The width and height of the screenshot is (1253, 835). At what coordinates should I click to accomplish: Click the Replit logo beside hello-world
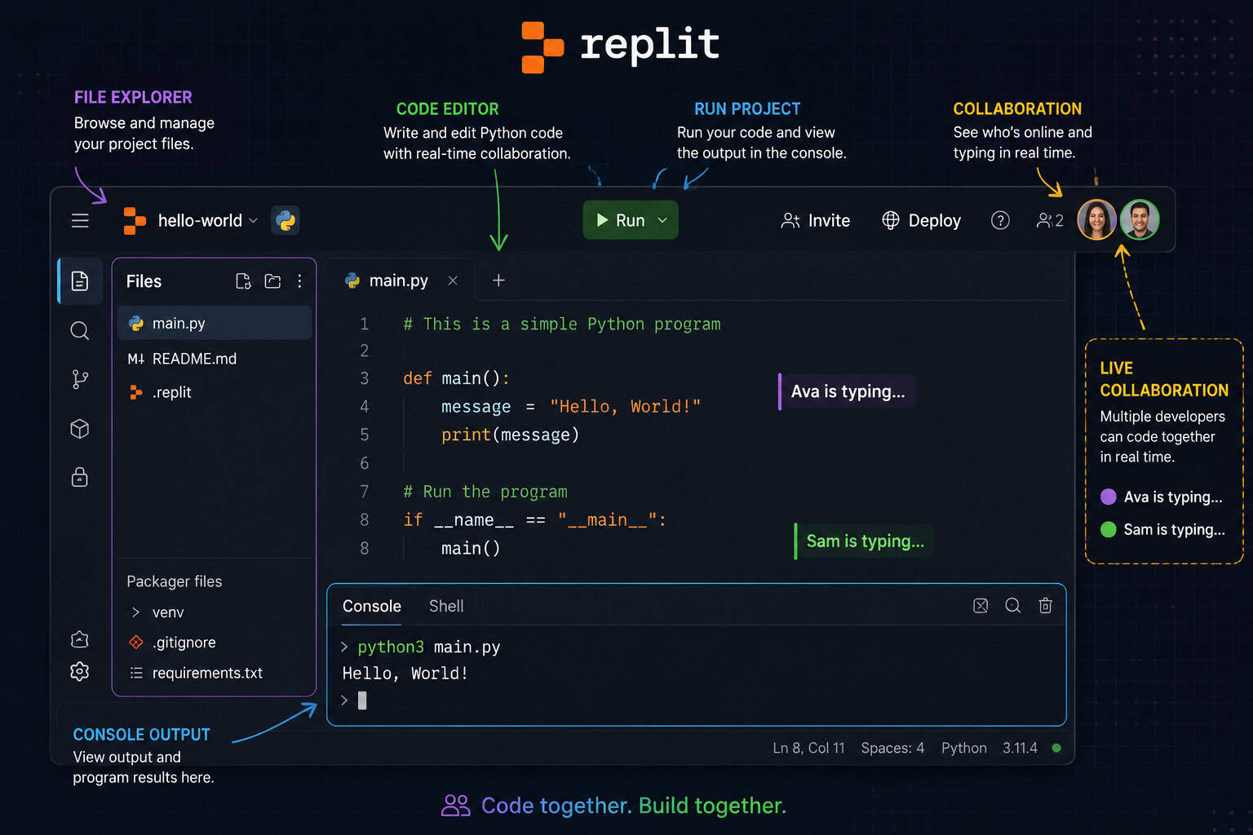point(135,221)
